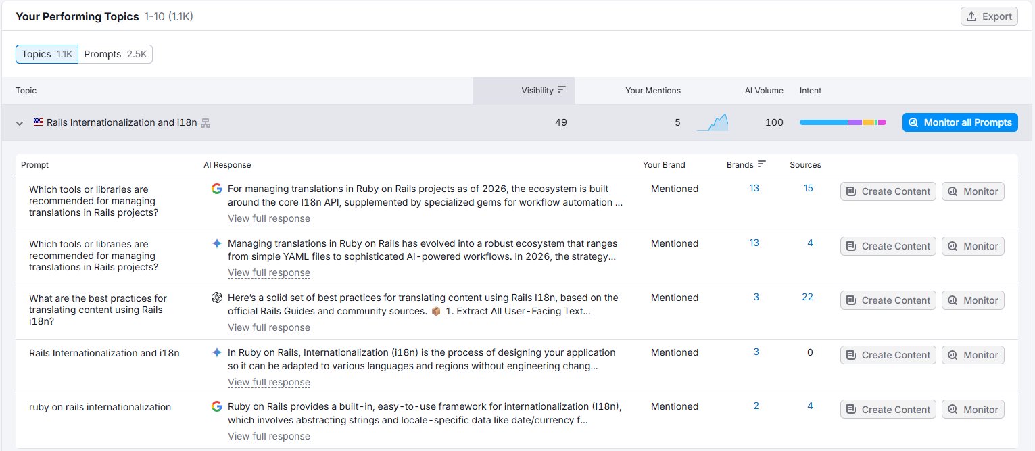Click Monitor for the best practices prompt
The width and height of the screenshot is (1035, 451).
pyautogui.click(x=973, y=300)
